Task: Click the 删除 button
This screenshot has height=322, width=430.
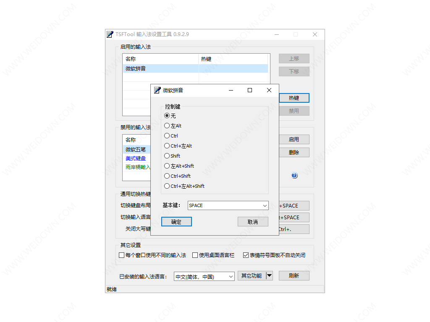Action: [294, 153]
